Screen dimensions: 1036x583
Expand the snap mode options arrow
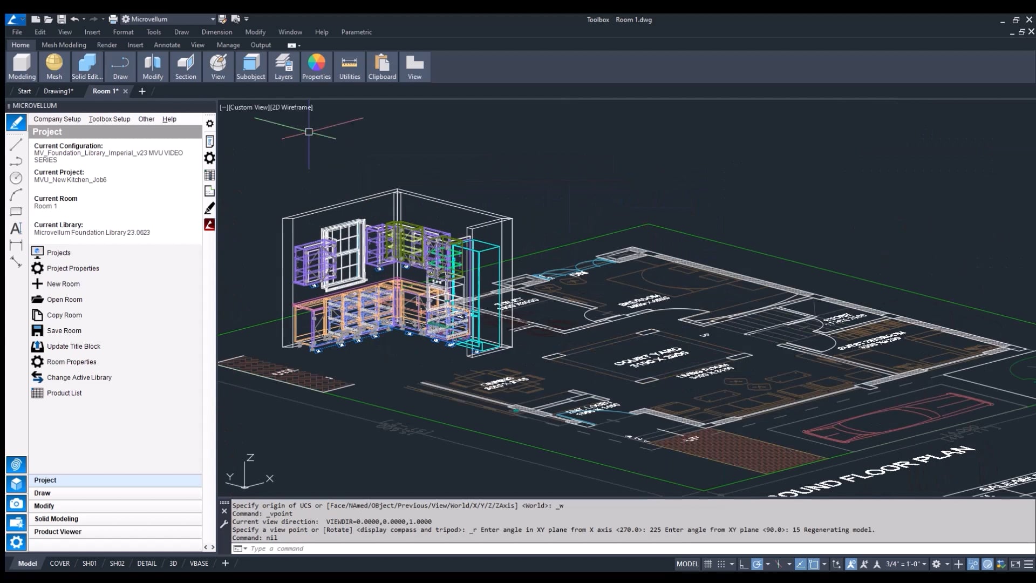(x=732, y=564)
